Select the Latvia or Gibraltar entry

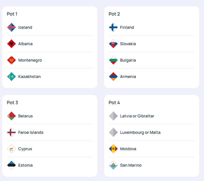pos(137,116)
